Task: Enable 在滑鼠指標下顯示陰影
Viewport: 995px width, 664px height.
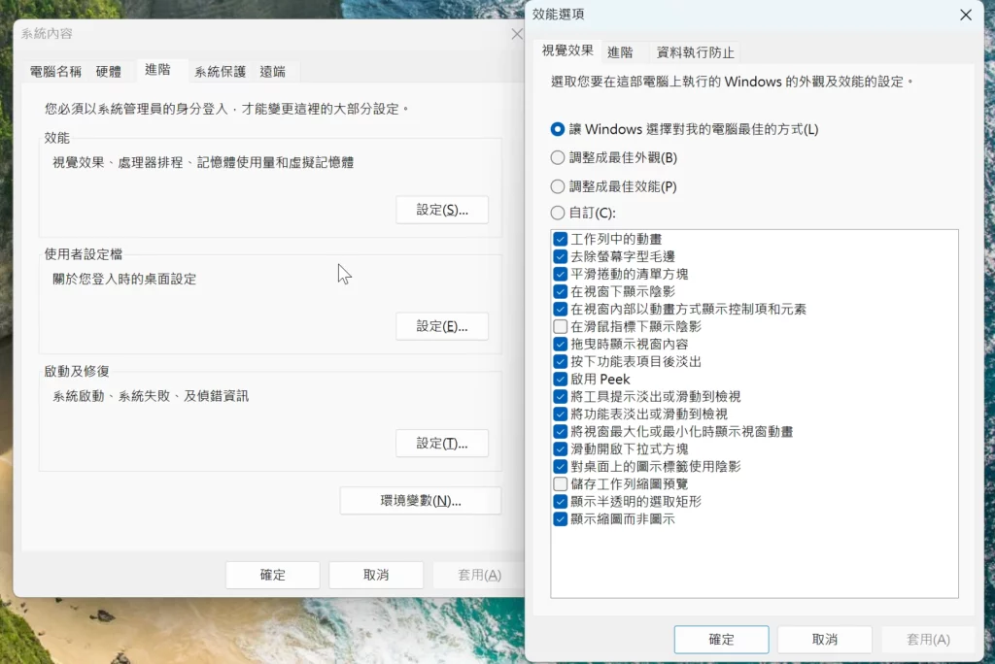Action: [x=561, y=326]
